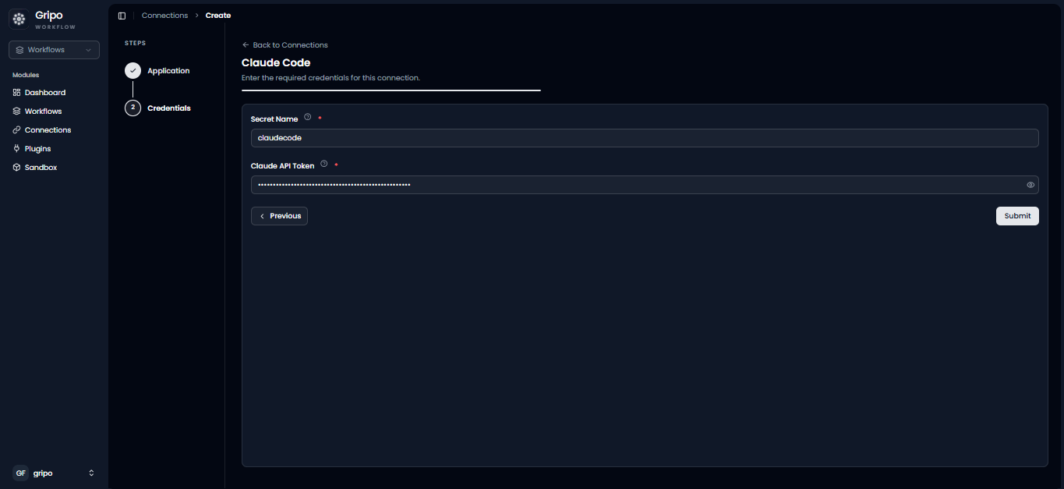Click the 'Enter the required credentials' description
This screenshot has height=489, width=1064.
331,78
